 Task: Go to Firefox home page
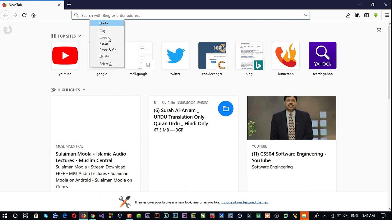click(33, 15)
